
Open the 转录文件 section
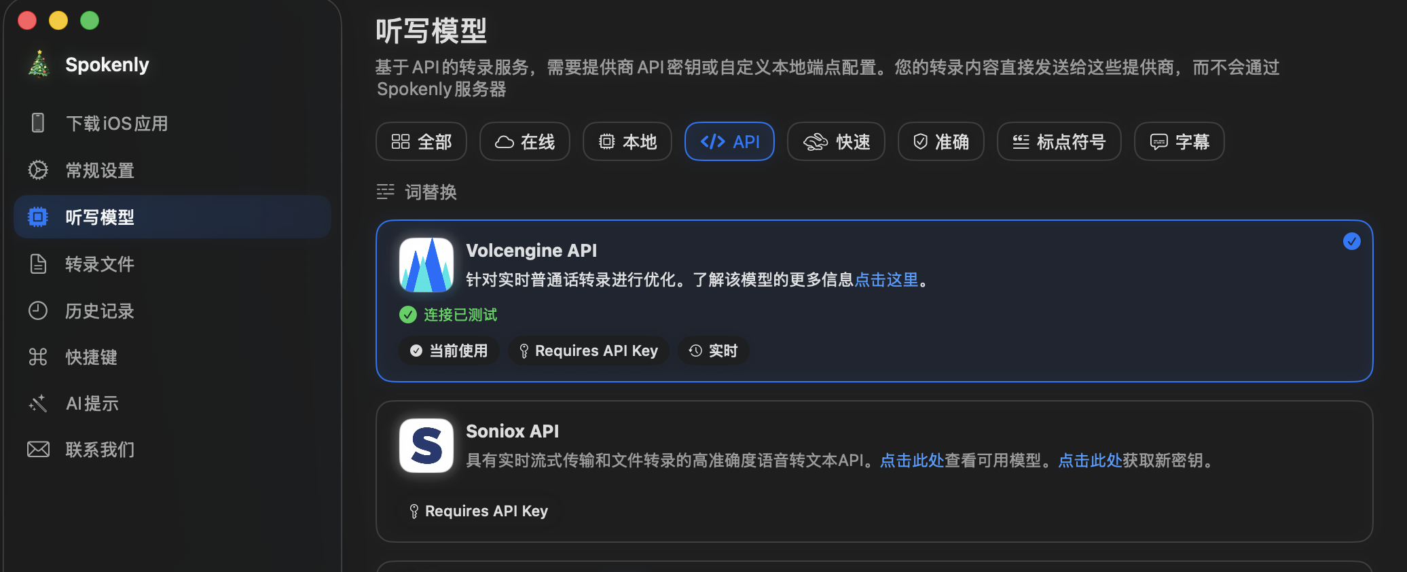click(x=172, y=264)
